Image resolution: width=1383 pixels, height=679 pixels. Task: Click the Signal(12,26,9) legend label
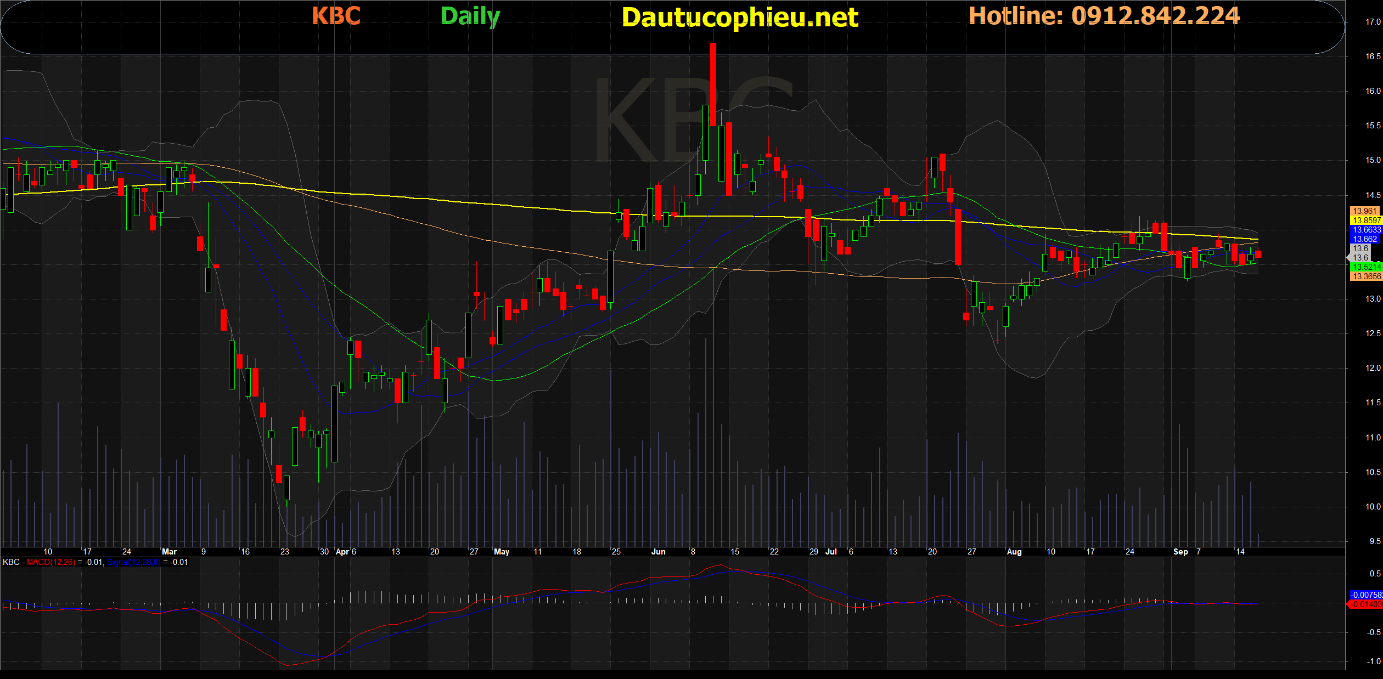tap(133, 562)
